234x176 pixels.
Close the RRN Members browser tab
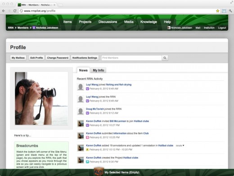pos(54,5)
